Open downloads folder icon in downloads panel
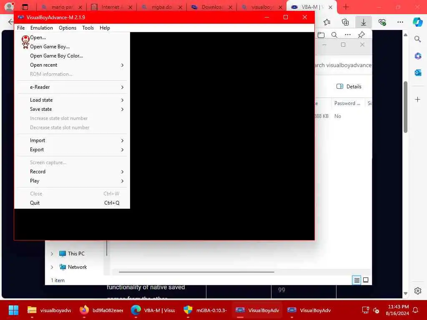Viewport: 427px width, 320px height. point(321,35)
